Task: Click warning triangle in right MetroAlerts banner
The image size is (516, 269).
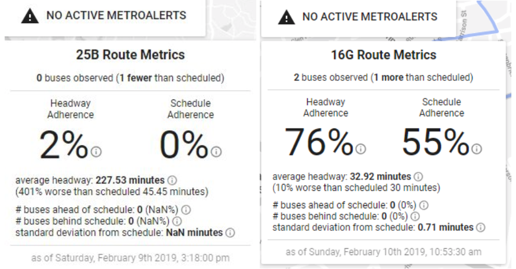Action: tap(286, 17)
